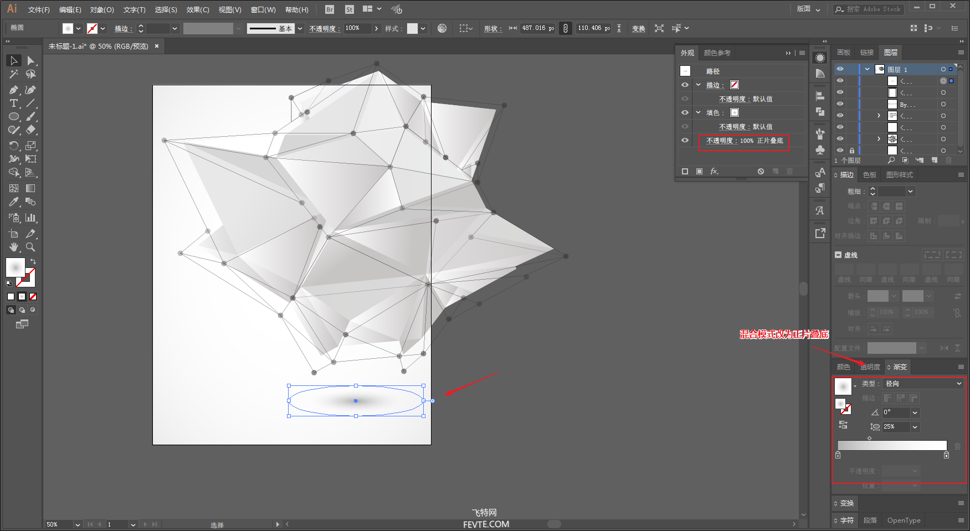Toggle visibility of Layer 1 (图层 1)
Viewport: 970px width, 531px height.
840,69
